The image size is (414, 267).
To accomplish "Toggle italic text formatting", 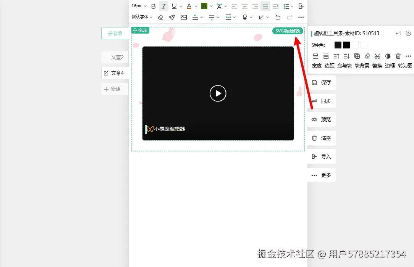I will pyautogui.click(x=164, y=6).
